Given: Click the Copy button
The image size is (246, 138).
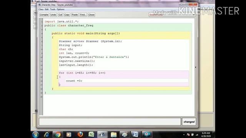Looking at the screenshot, I should (x=66, y=15).
